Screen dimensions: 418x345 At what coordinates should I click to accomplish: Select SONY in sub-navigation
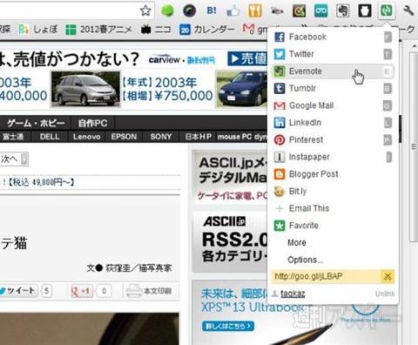(x=161, y=137)
